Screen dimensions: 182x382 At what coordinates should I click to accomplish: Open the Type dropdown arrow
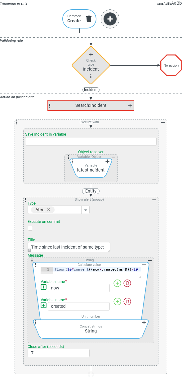coord(86,210)
